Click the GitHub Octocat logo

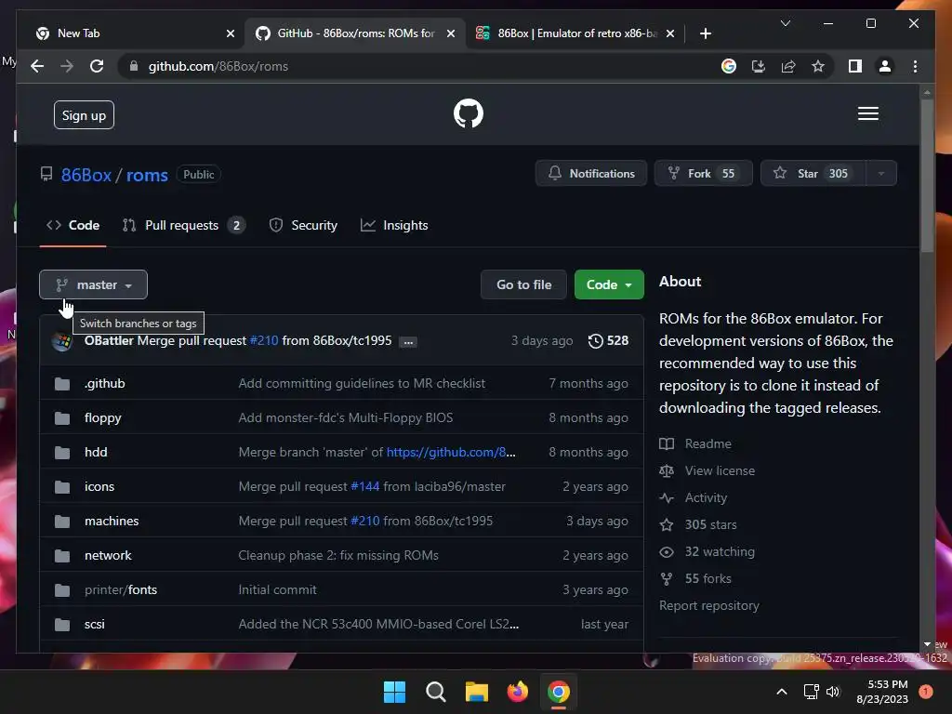click(469, 113)
